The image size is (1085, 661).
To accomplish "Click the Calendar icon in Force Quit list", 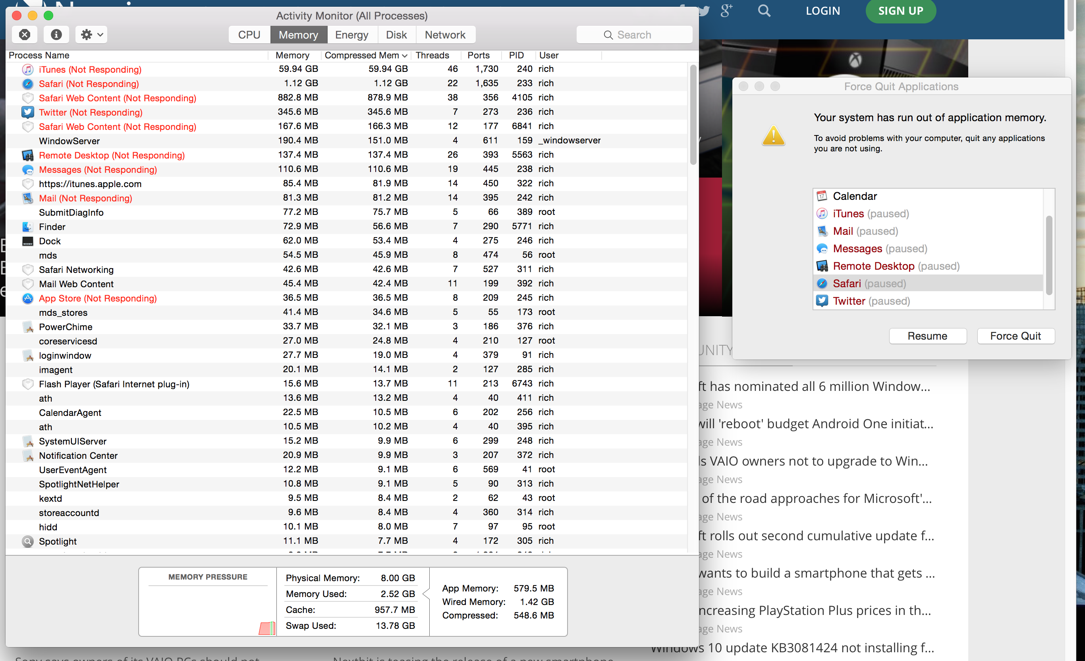I will tap(822, 195).
